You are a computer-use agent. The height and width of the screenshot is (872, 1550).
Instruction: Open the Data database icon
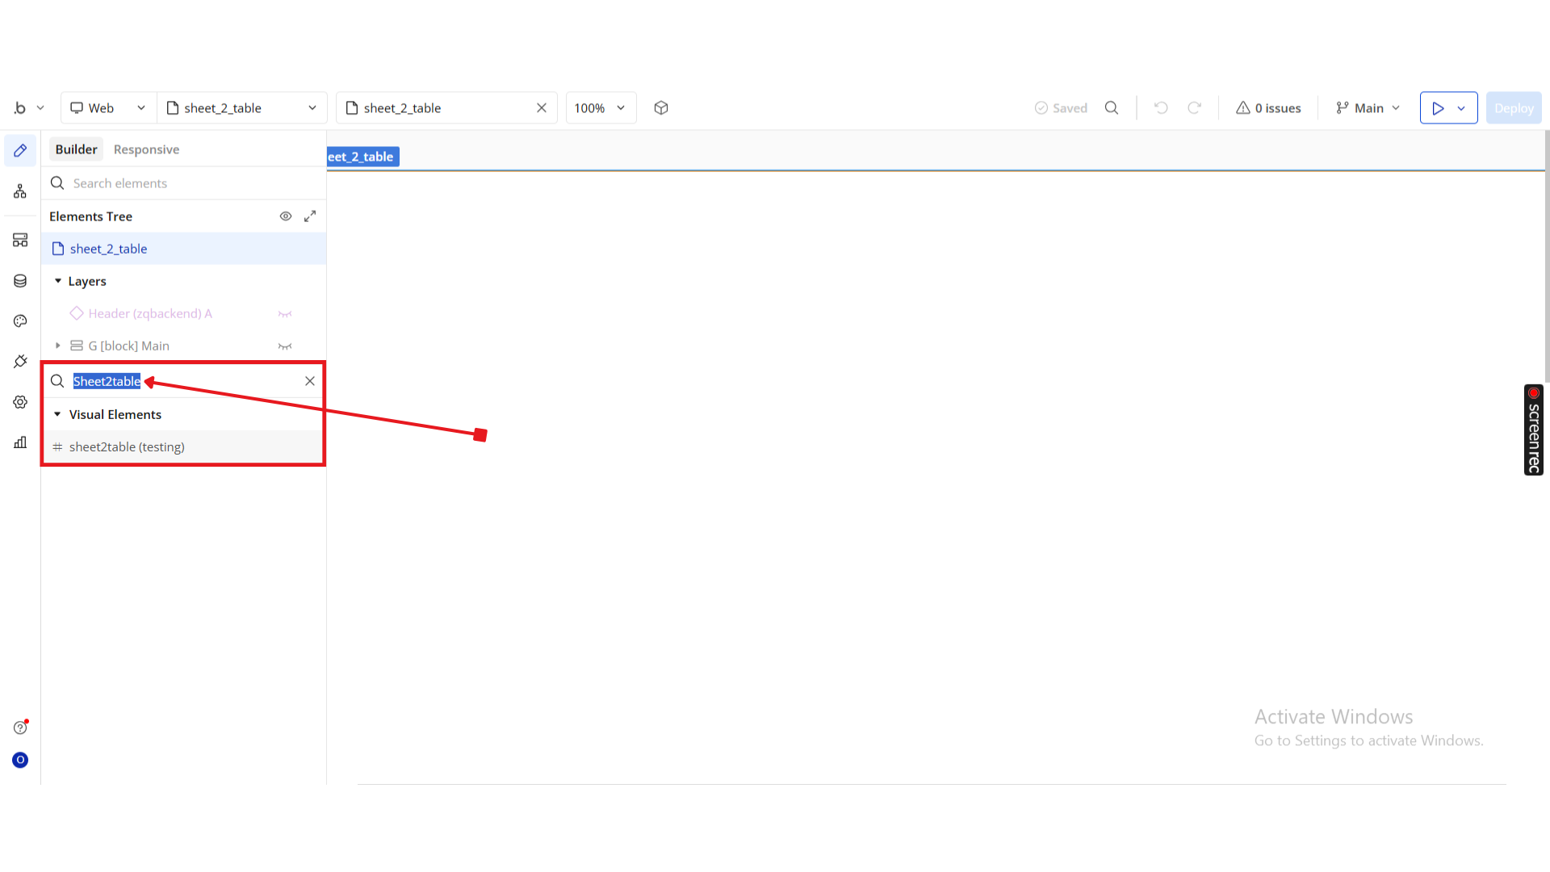(20, 281)
